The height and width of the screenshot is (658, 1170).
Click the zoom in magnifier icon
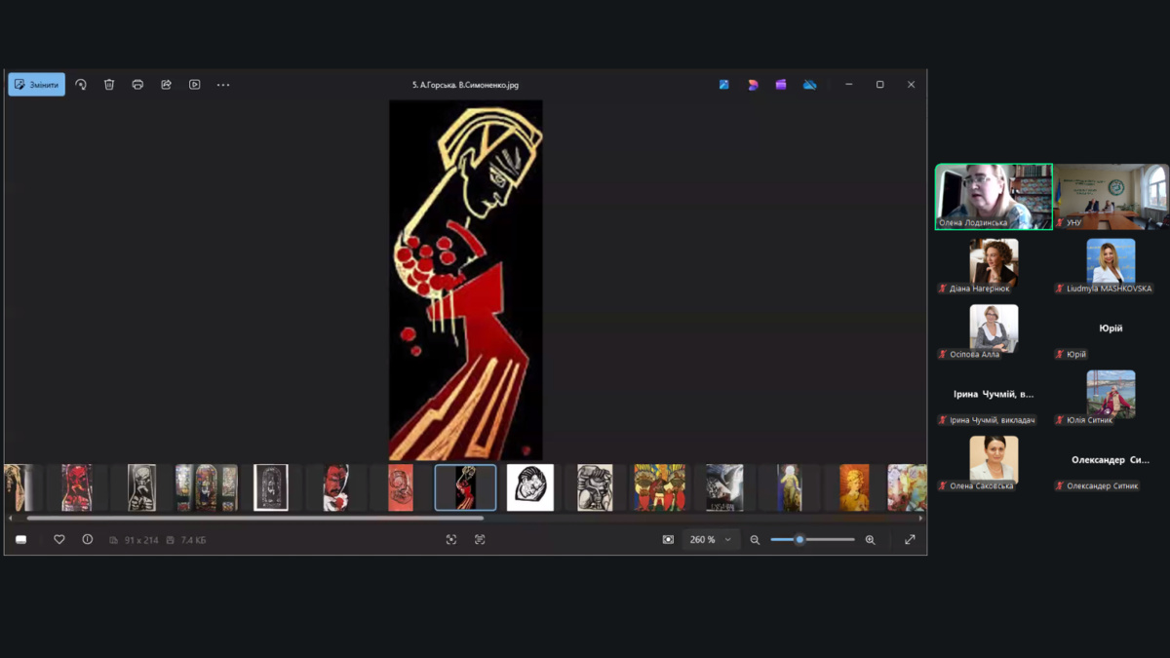click(x=870, y=540)
